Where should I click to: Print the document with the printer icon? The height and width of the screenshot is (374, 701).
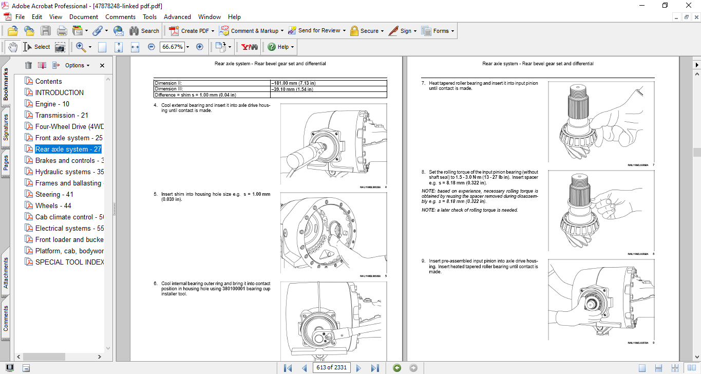(62, 31)
